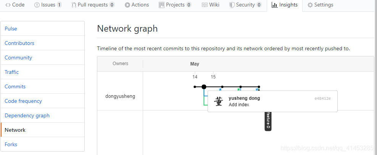Click the Projects board icon
377x155 pixels.
point(162,5)
